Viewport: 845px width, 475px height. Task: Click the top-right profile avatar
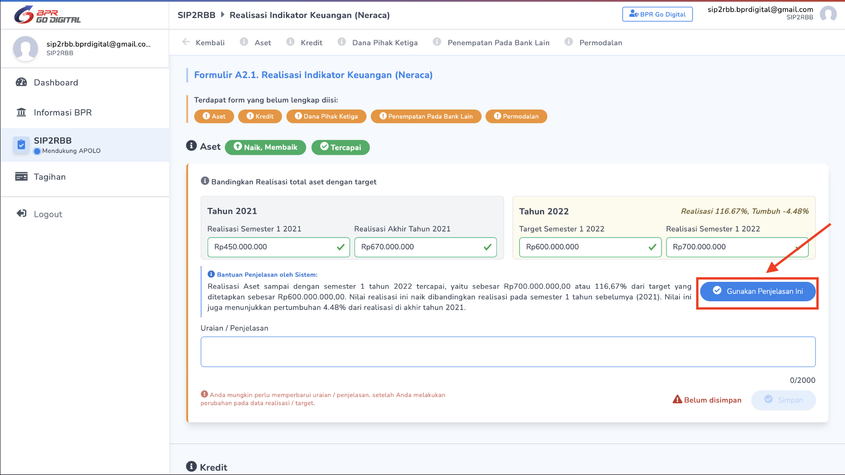coord(828,14)
